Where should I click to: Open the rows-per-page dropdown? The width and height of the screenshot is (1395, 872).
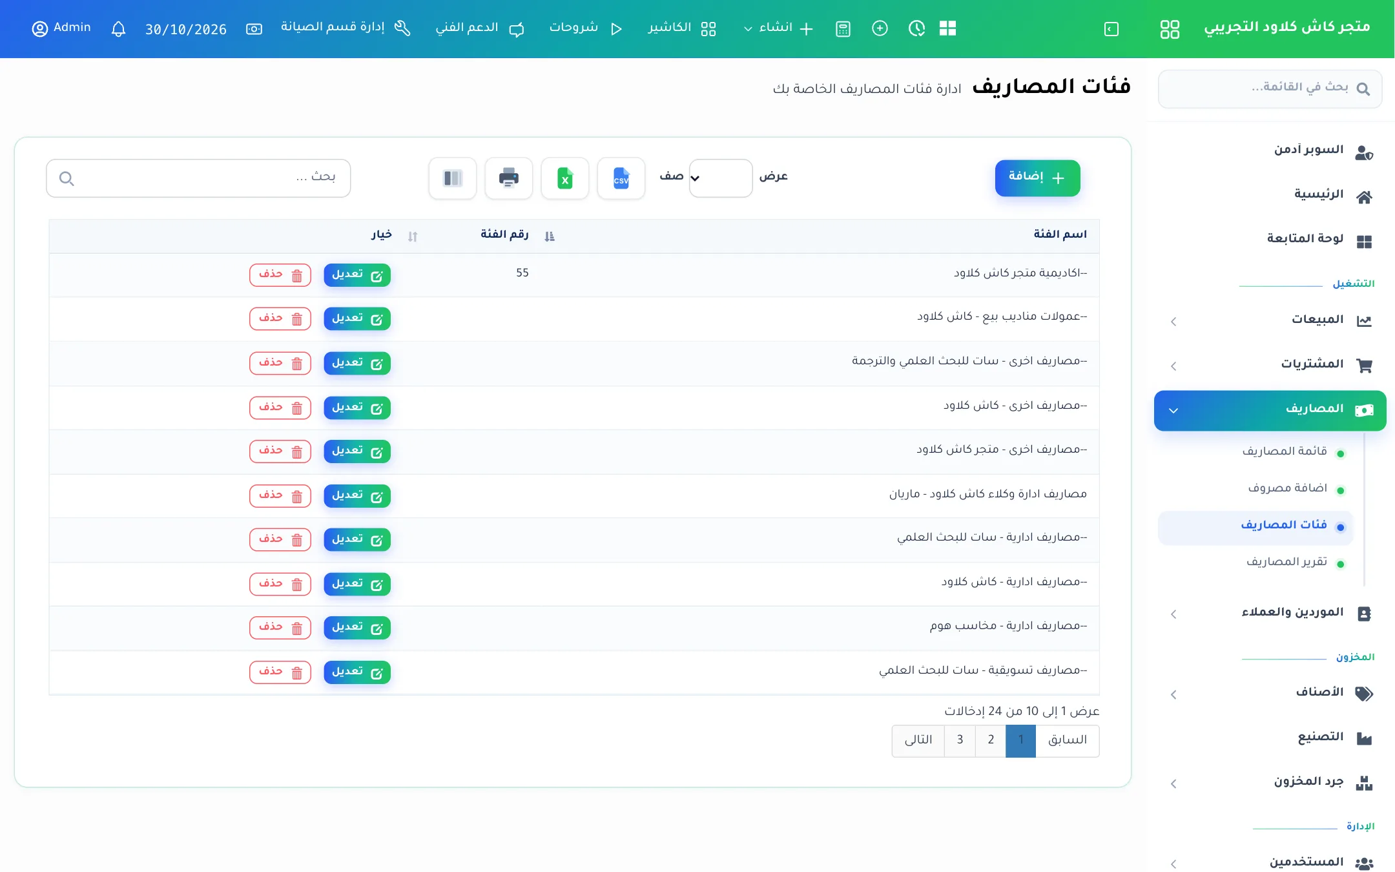point(720,178)
